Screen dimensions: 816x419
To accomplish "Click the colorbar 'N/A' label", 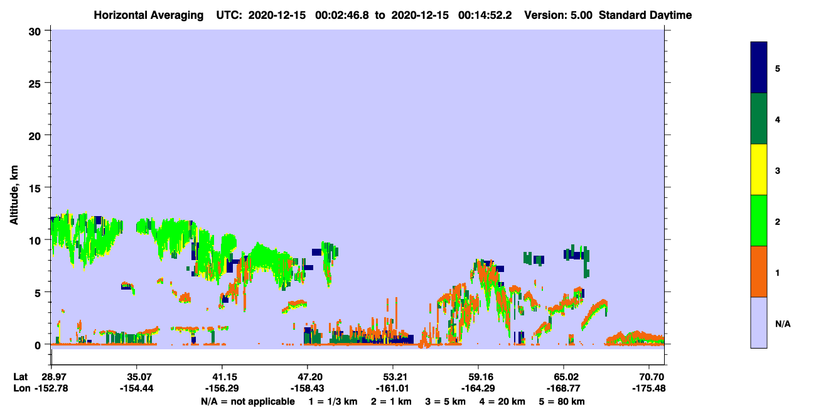I will 783,324.
